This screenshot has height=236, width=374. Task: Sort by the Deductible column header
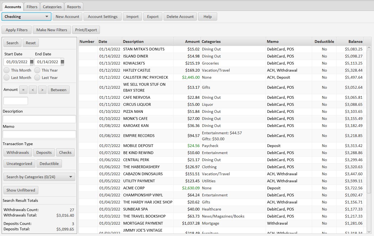click(324, 42)
